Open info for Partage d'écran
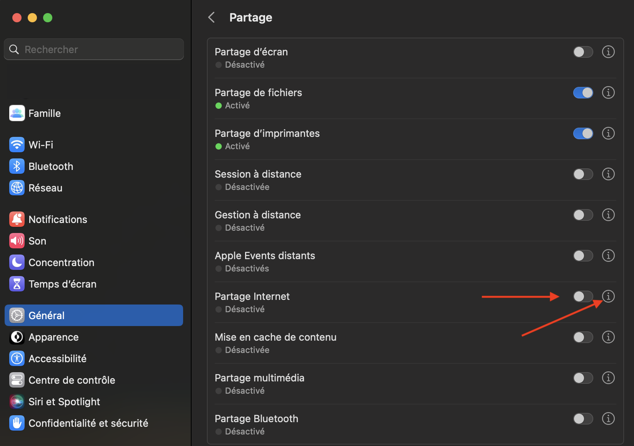The height and width of the screenshot is (446, 634). (x=608, y=52)
